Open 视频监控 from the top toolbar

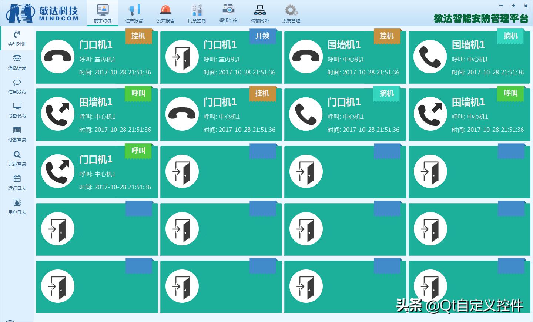(228, 12)
